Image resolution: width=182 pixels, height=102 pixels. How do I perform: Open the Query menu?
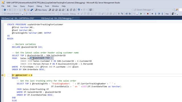coord(22,6)
